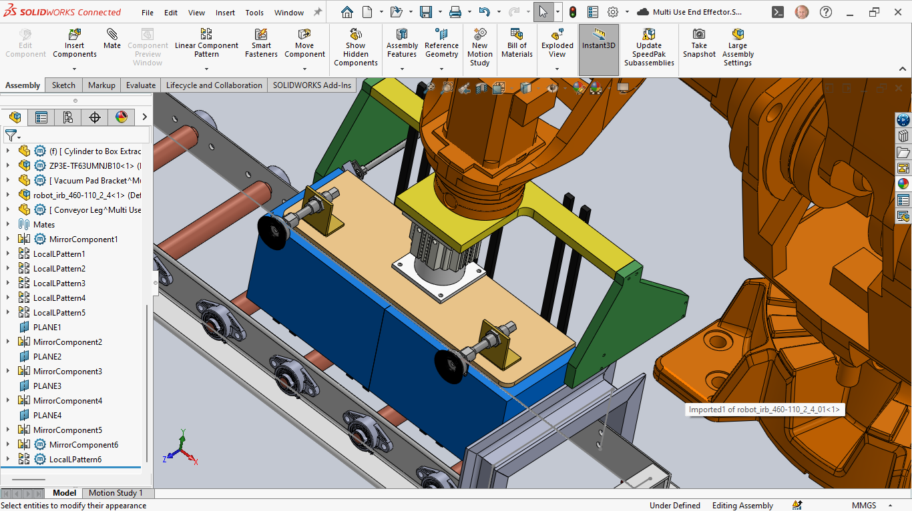
Task: Open the Insert Components dropdown arrow
Action: [75, 68]
